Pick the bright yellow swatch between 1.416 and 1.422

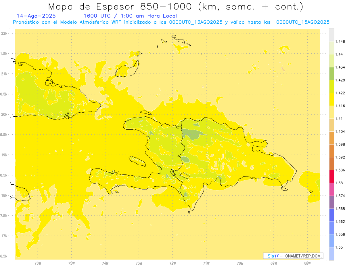click(331, 99)
